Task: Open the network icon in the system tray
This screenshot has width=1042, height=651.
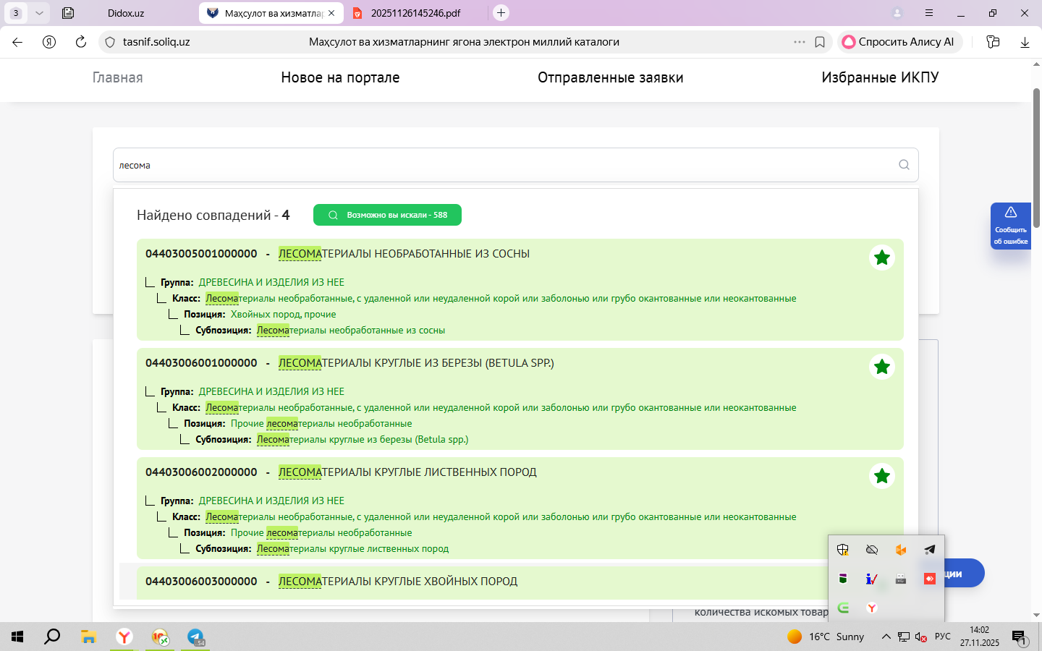Action: point(904,637)
